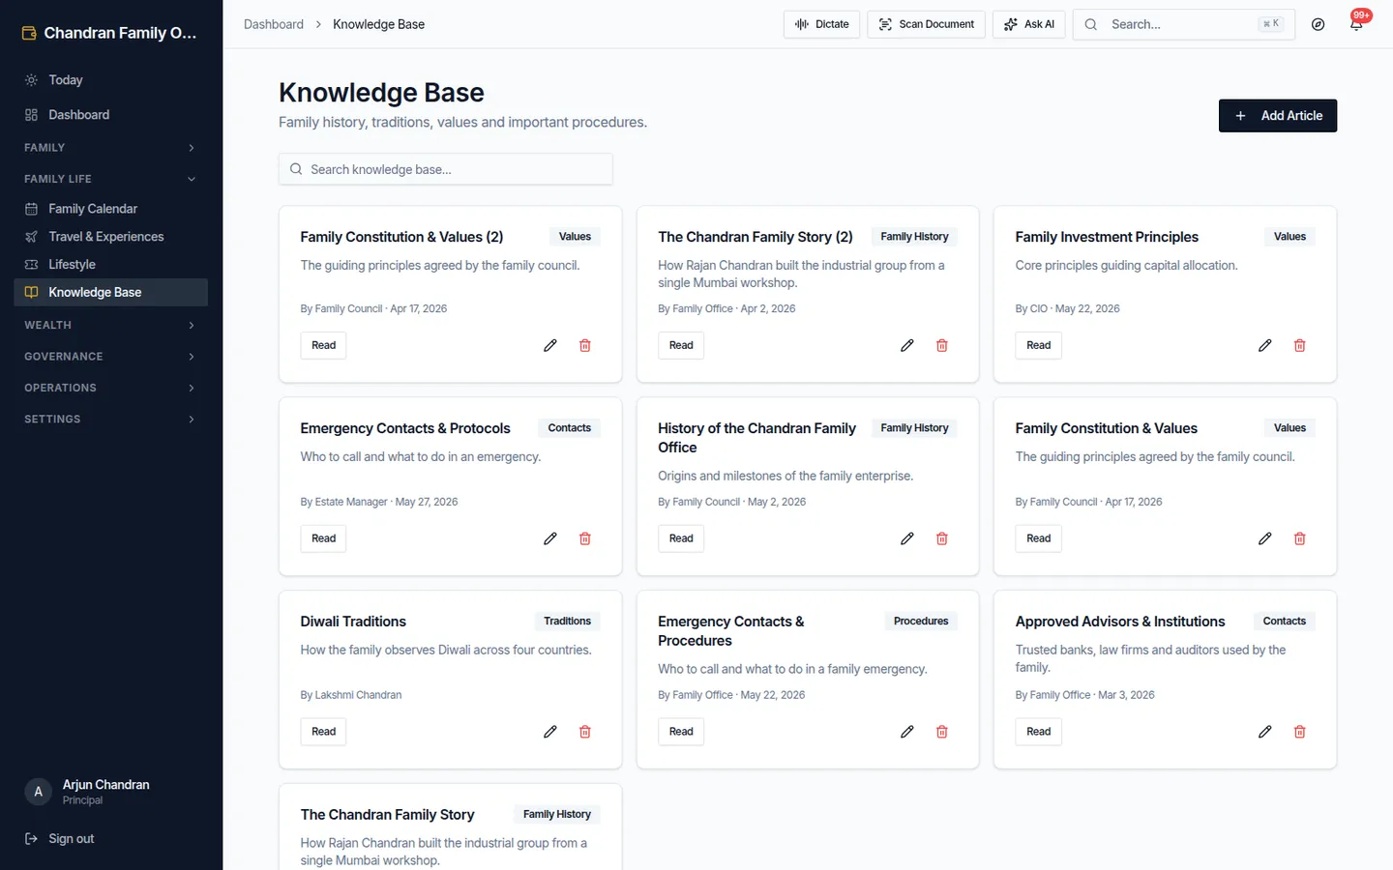Select the Knowledge Base sidebar item
This screenshot has width=1393, height=870.
(x=111, y=292)
